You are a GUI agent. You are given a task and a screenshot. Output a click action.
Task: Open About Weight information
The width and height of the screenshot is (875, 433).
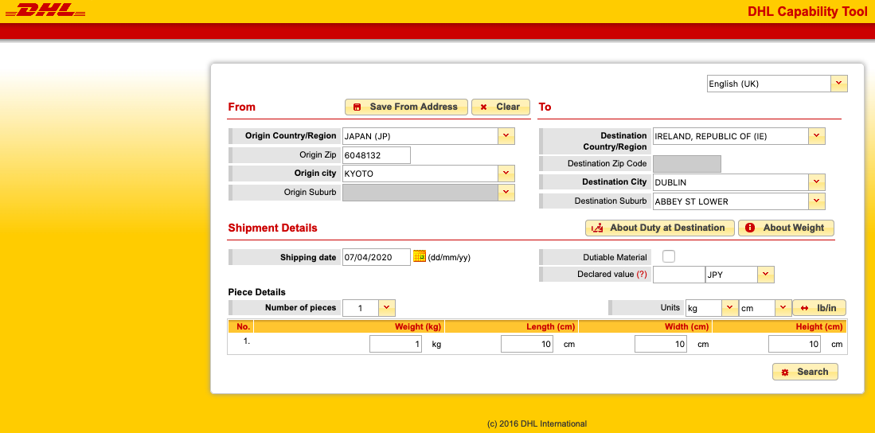tap(786, 228)
